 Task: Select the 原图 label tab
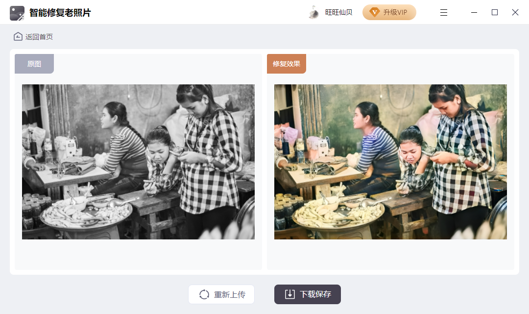[34, 64]
